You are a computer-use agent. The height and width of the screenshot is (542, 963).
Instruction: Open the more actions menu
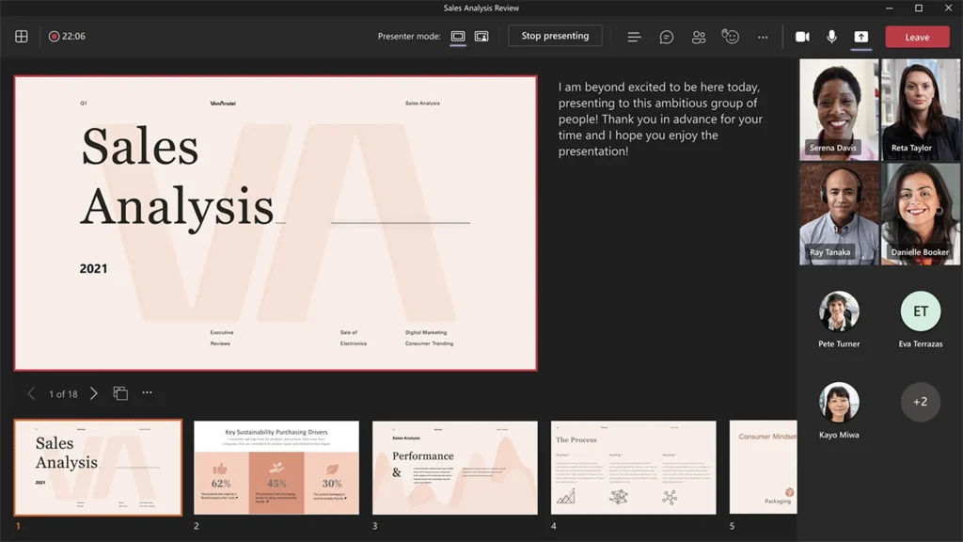(x=763, y=36)
